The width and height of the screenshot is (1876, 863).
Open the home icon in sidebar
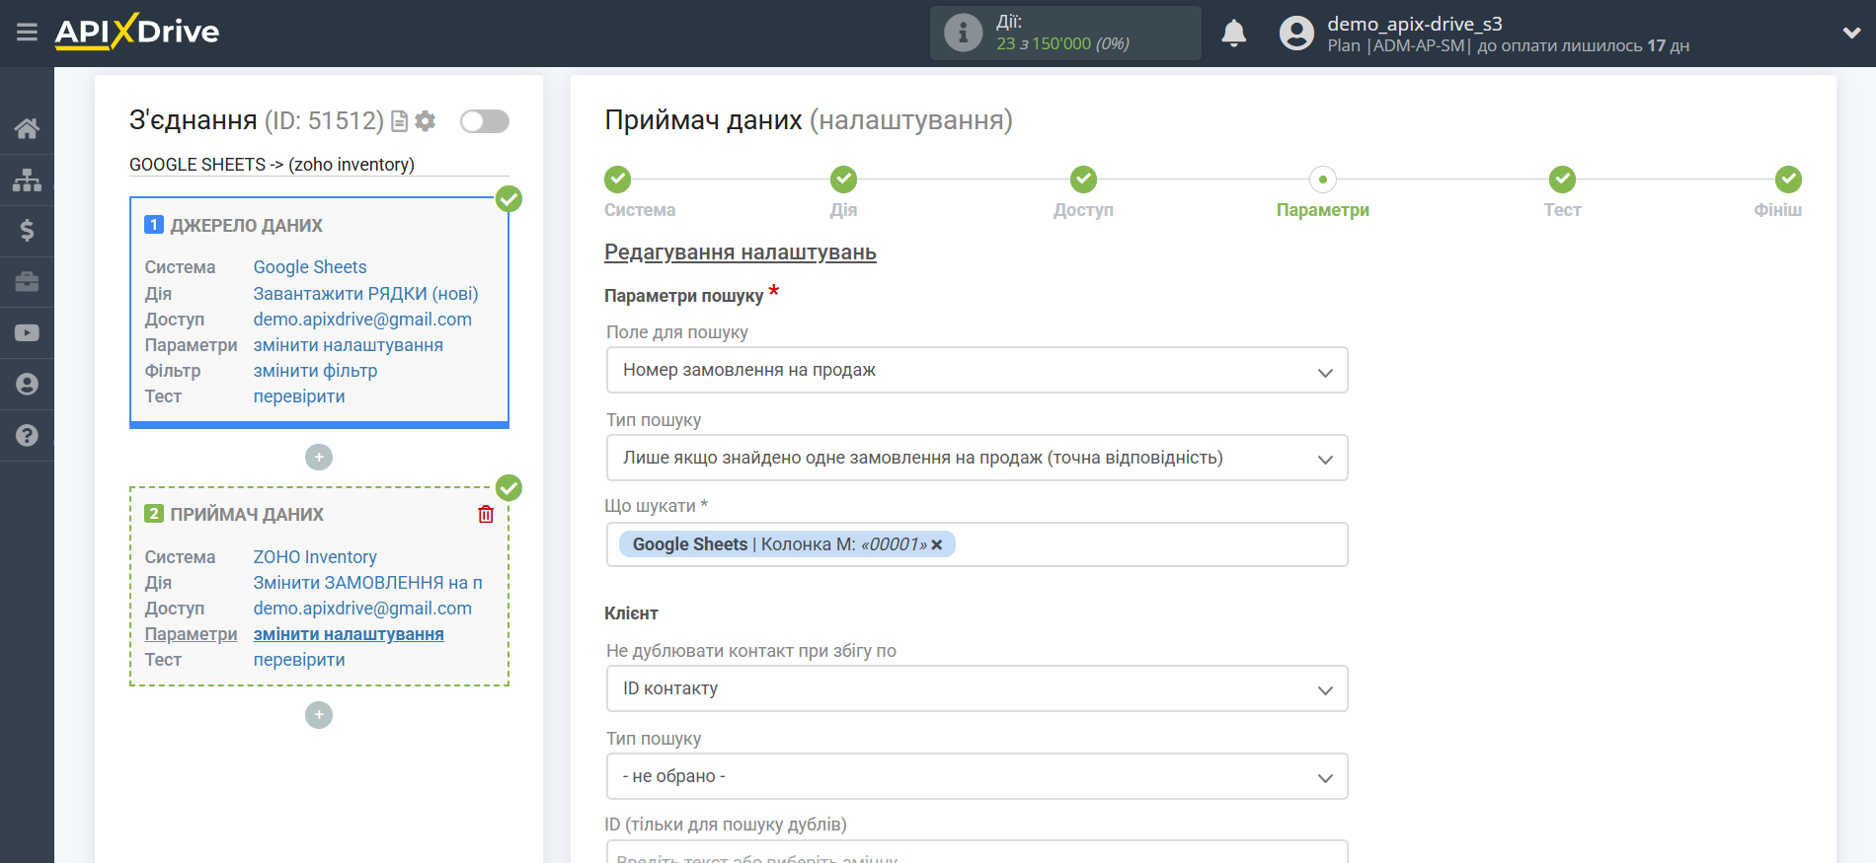coord(27,128)
